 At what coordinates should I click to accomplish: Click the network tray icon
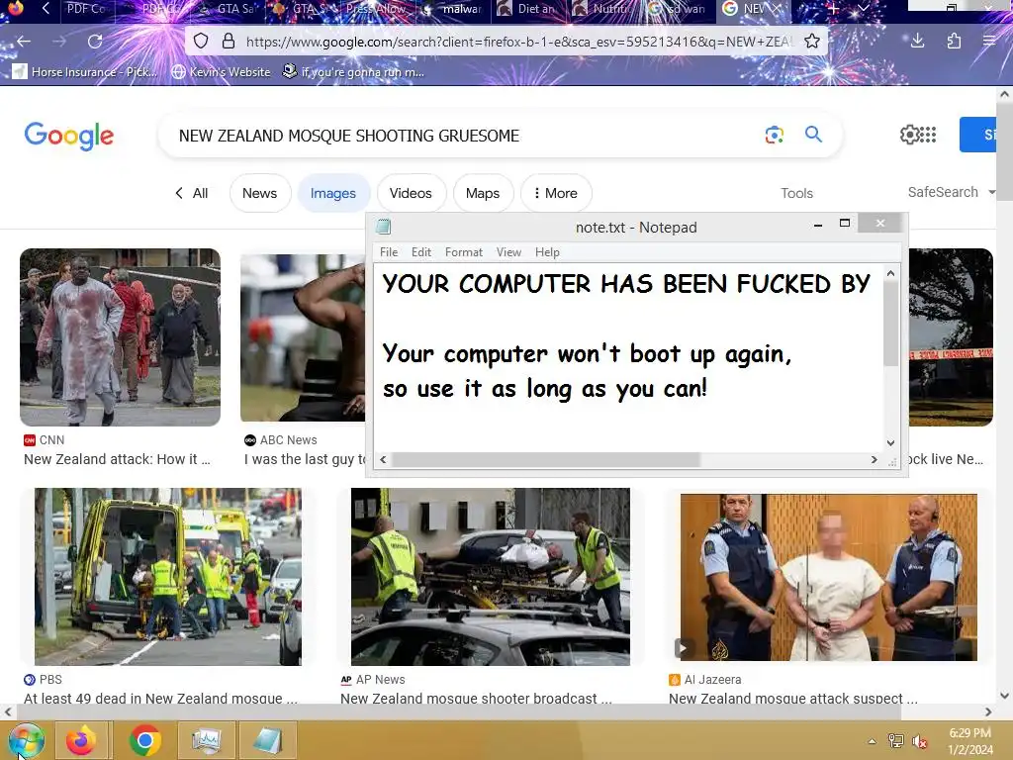point(895,740)
